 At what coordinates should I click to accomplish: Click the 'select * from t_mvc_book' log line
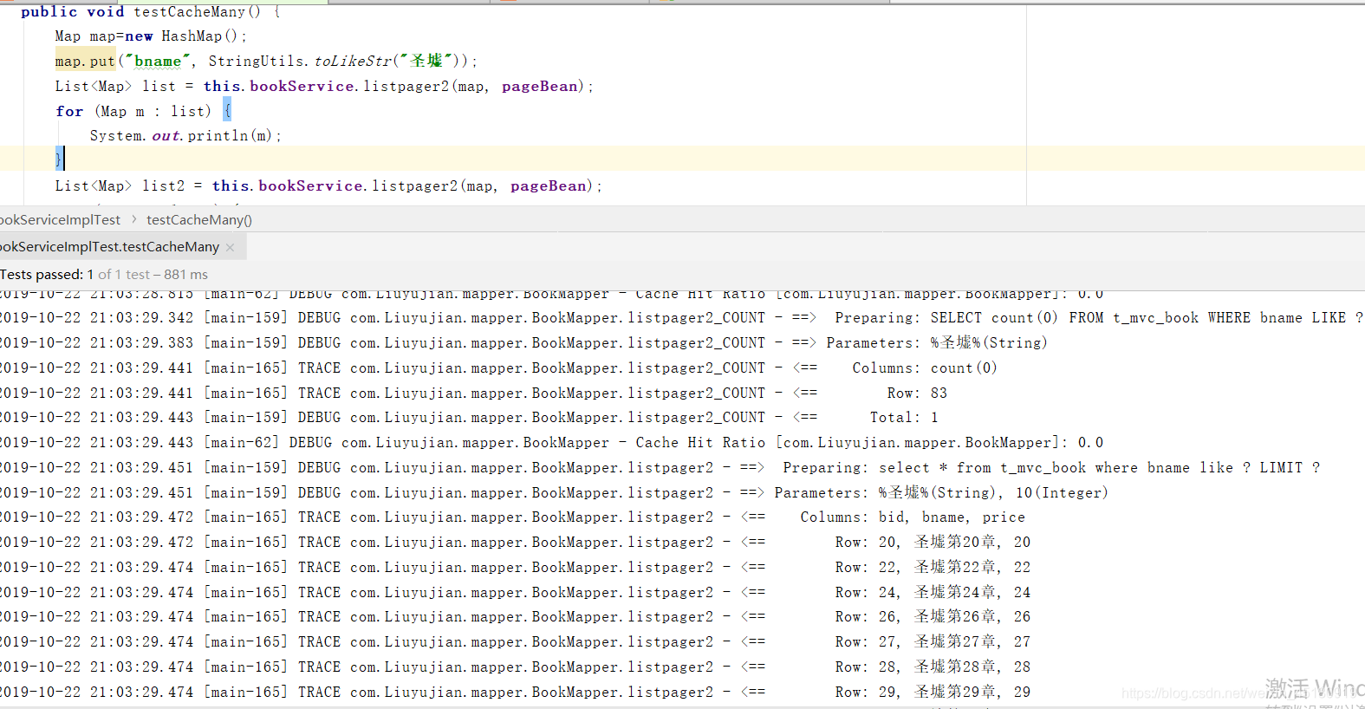(660, 468)
